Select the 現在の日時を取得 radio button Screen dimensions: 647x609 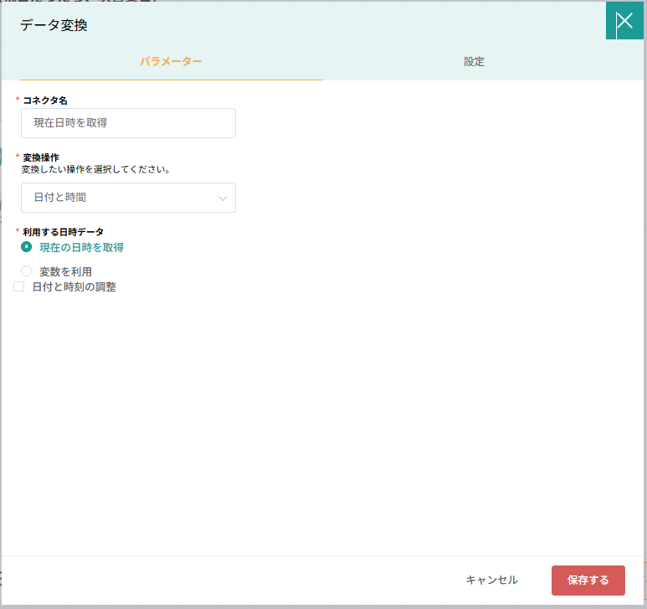click(x=27, y=247)
